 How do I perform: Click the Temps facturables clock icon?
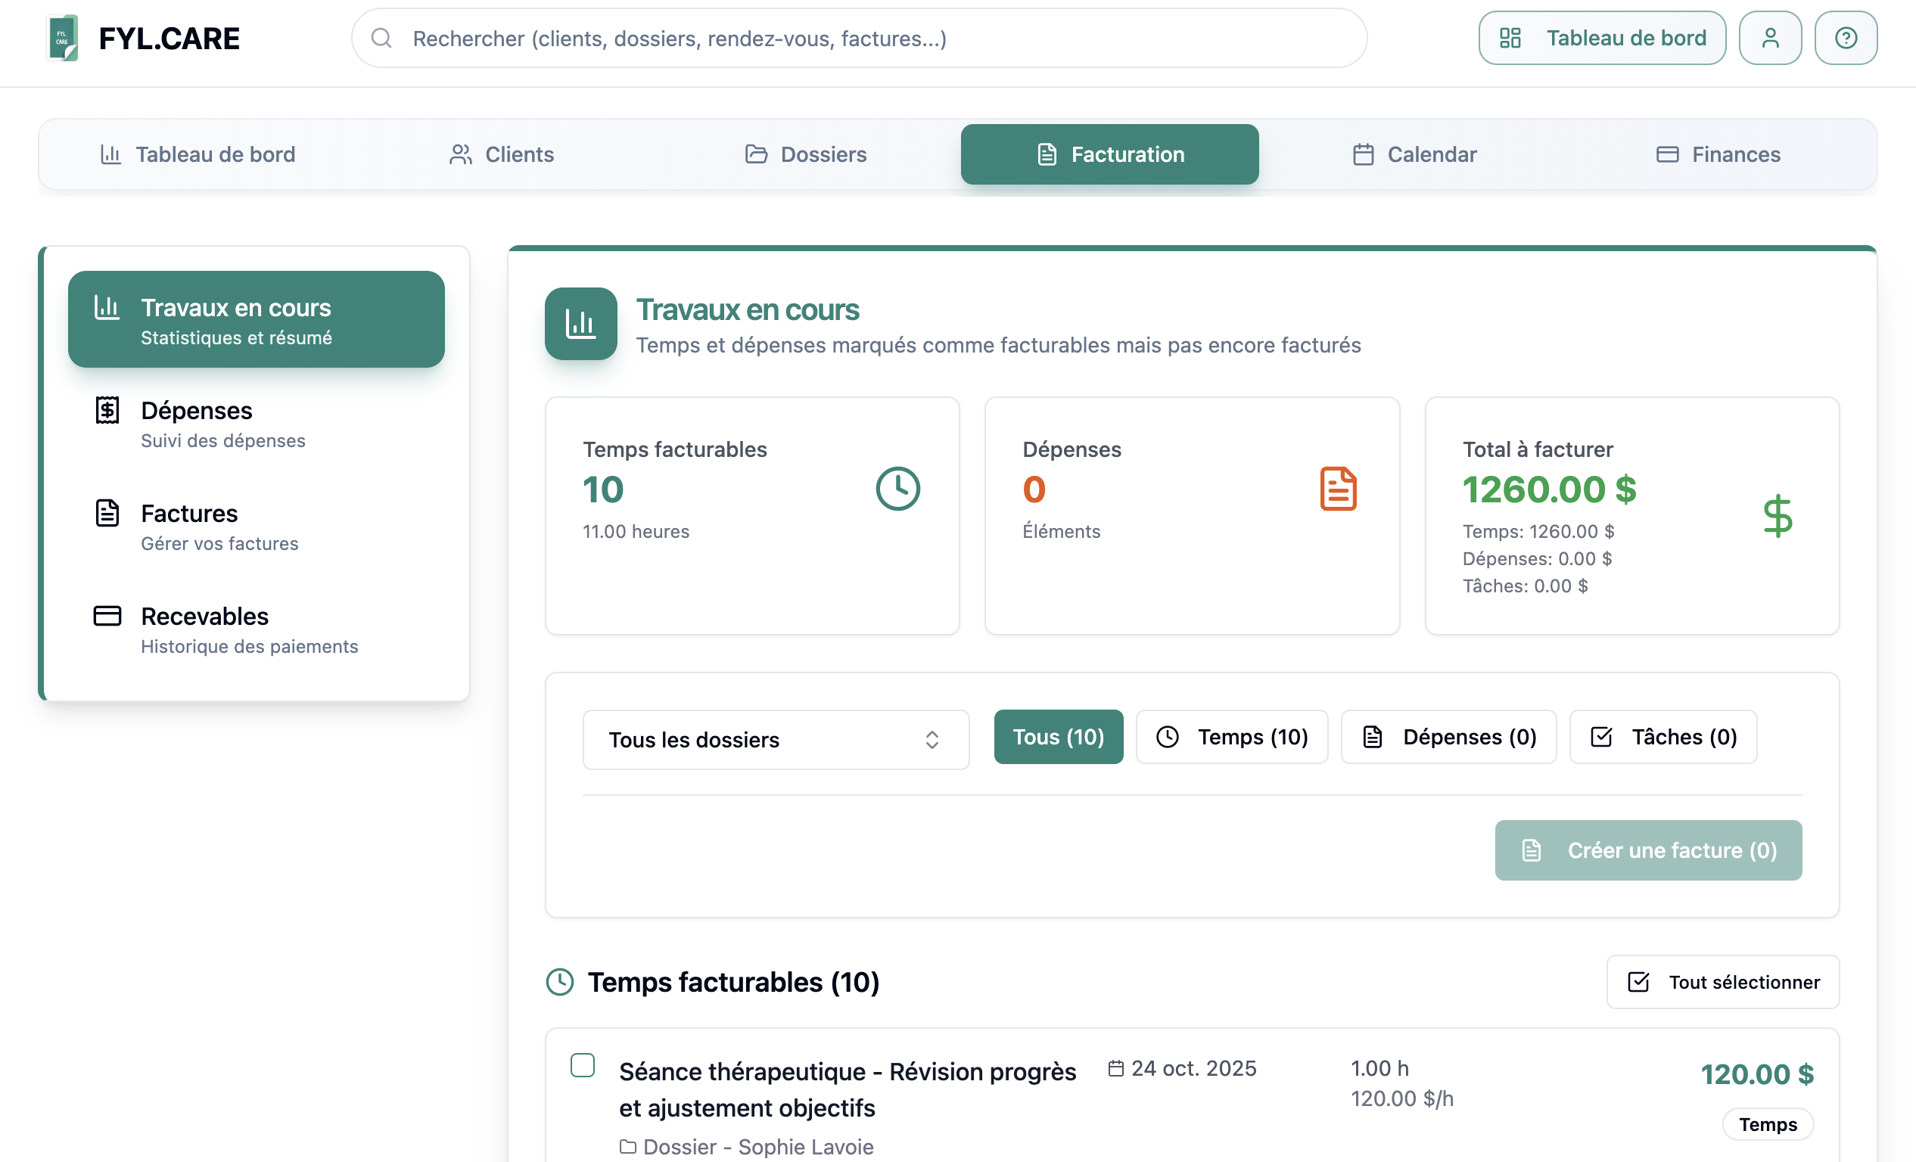pyautogui.click(x=897, y=489)
